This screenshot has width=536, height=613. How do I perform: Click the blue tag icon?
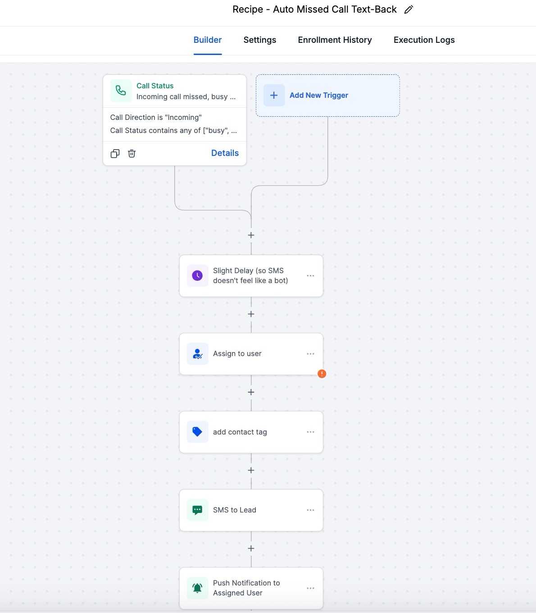pos(197,432)
